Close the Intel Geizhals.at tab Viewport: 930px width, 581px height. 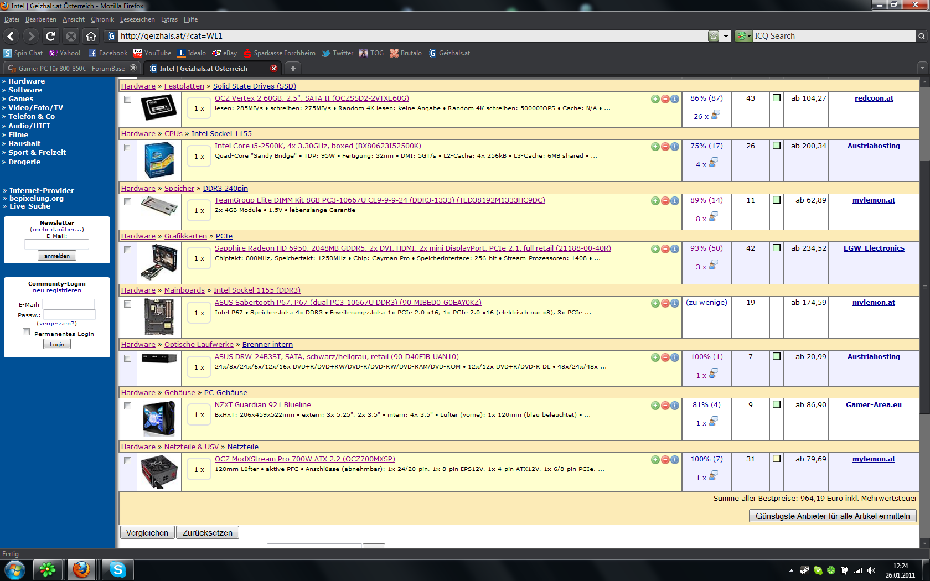[273, 68]
